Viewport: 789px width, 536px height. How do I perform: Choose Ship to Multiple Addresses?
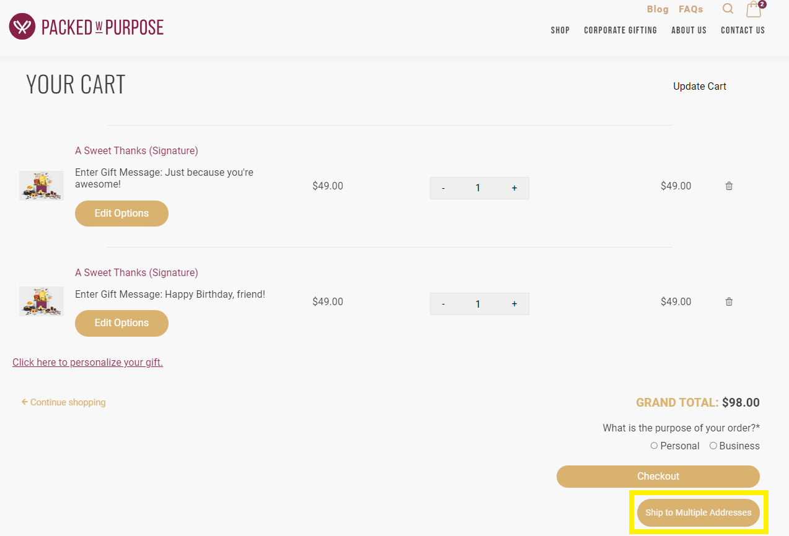[x=698, y=512]
